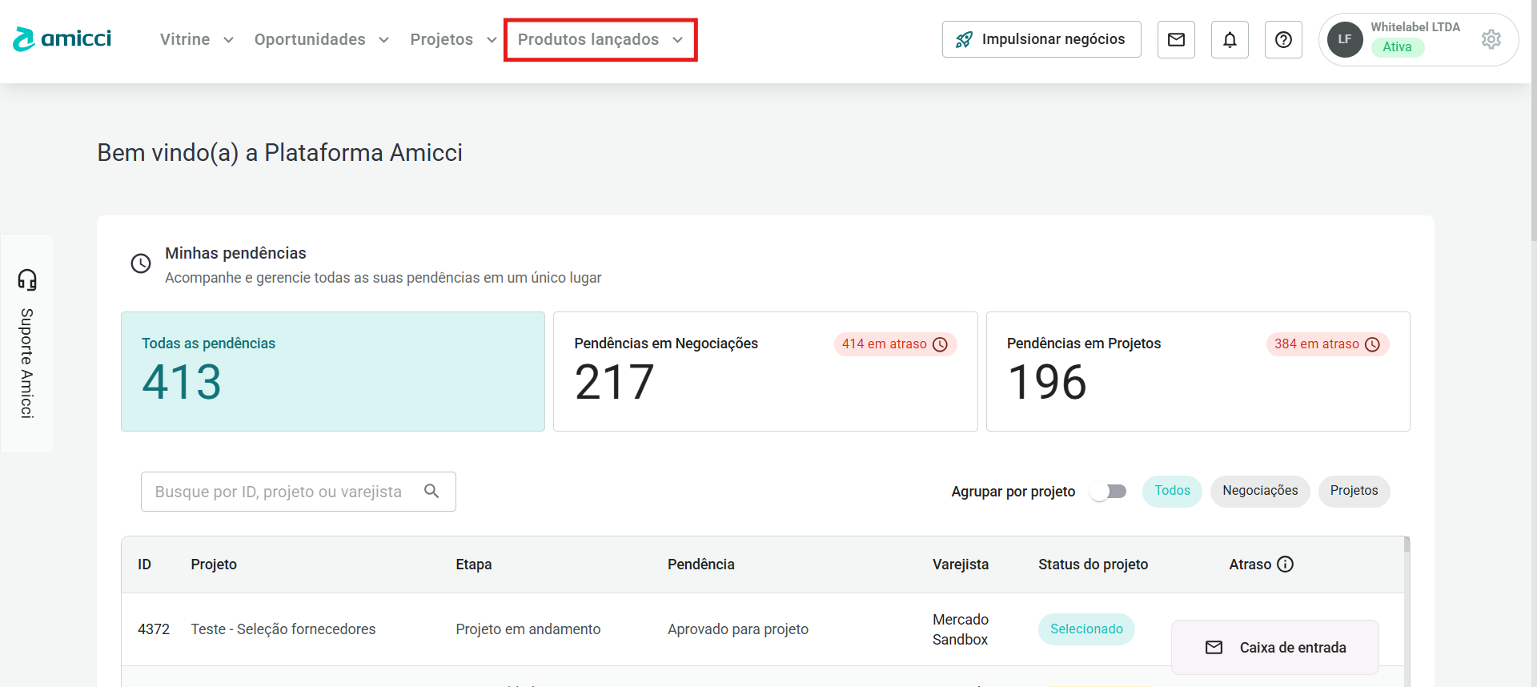This screenshot has height=687, width=1537.
Task: Toggle Agrupar por projeto switch
Action: pyautogui.click(x=1109, y=492)
